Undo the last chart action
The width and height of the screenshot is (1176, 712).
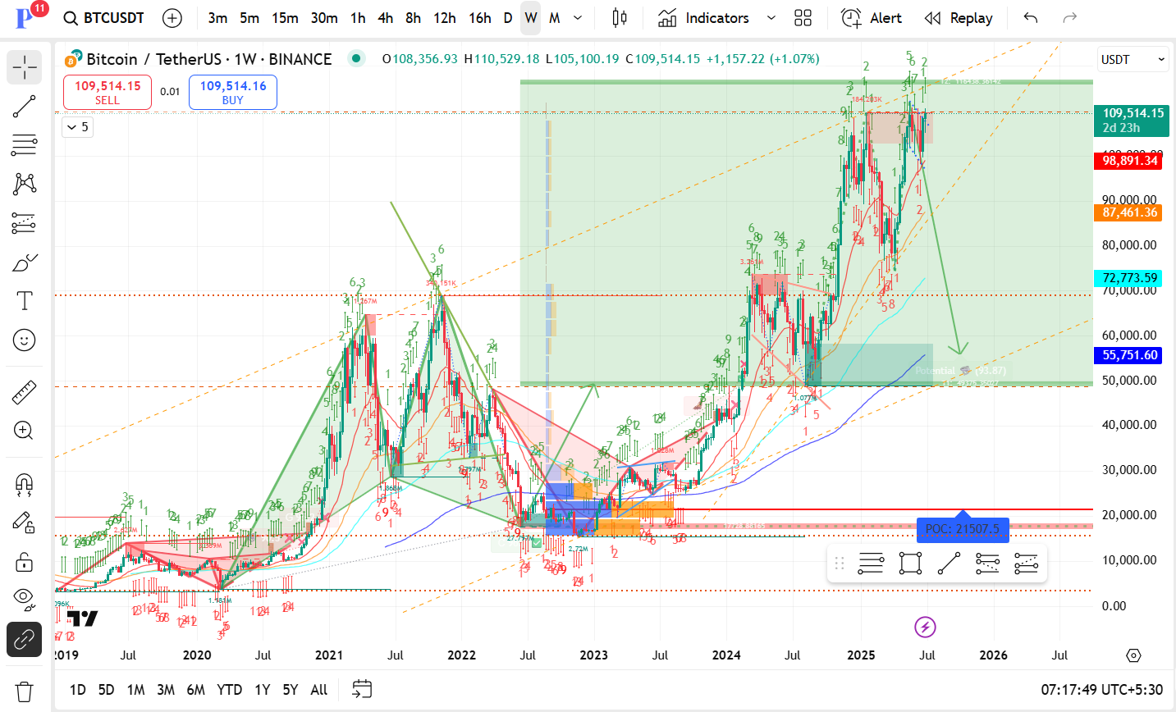(1031, 18)
